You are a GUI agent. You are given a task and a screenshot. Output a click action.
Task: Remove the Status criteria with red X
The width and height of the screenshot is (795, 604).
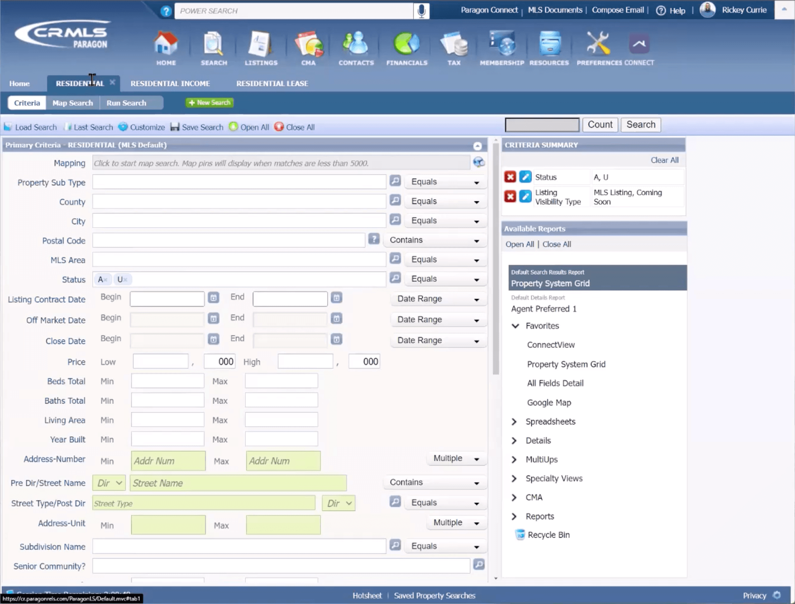(509, 177)
